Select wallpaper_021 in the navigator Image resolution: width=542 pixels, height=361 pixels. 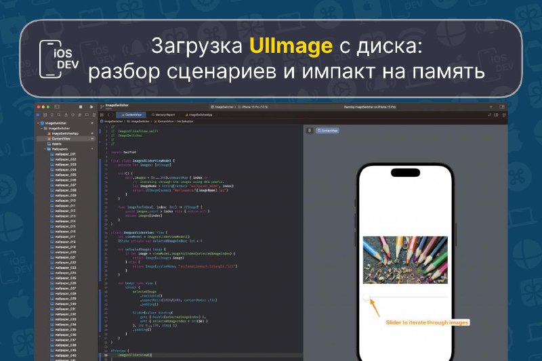point(66,257)
